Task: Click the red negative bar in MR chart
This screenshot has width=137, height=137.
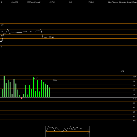Action: [x=22, y=98]
